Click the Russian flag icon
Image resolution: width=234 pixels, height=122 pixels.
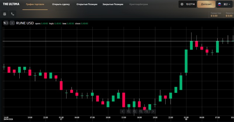pyautogui.click(x=219, y=4)
